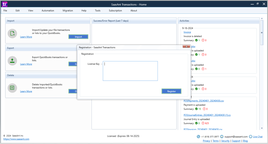Click the Live Chat link
Screen dimensions: 268x144
click(258, 137)
